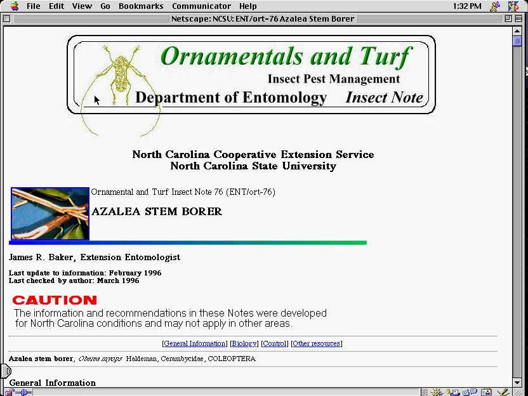The width and height of the screenshot is (528, 396).
Task: Click the window zoom box in title bar
Action: click(508, 18)
